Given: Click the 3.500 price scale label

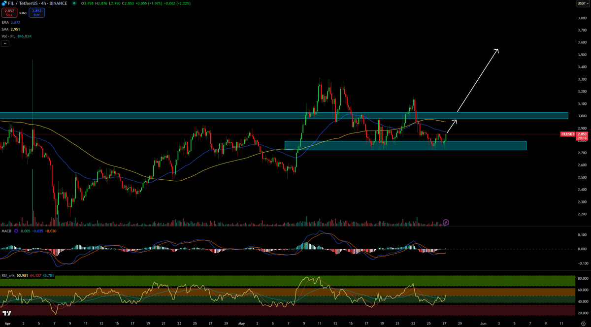Looking at the screenshot, I should point(581,55).
